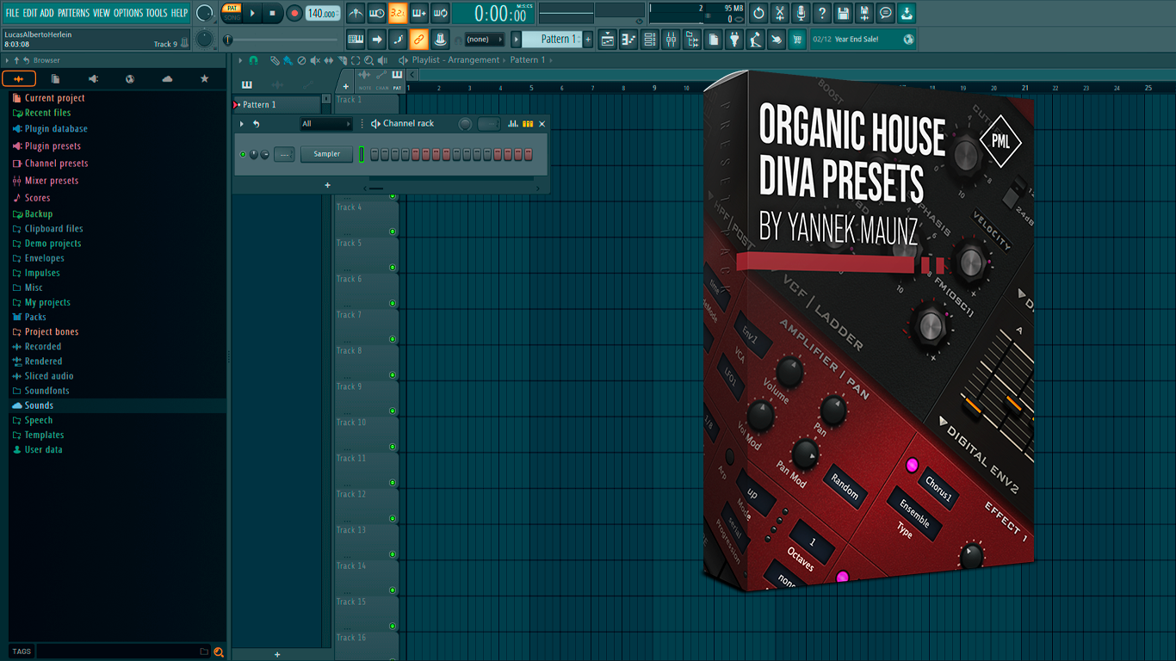Image resolution: width=1176 pixels, height=661 pixels.
Task: Open the (none) snap selector dropdown
Action: coord(484,39)
